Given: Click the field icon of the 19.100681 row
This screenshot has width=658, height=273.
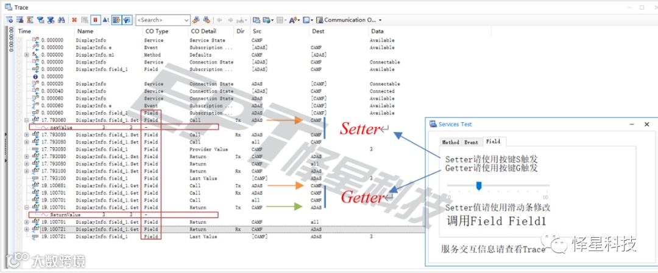Looking at the screenshot, I should tap(36, 185).
